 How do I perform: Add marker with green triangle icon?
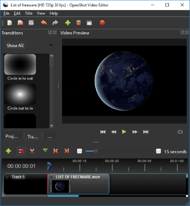coord(45,151)
